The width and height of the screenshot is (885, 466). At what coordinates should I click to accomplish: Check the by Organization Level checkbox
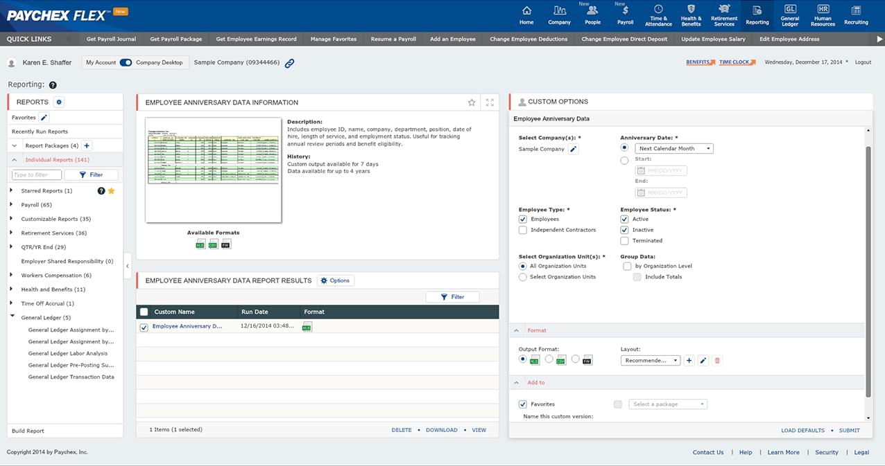pyautogui.click(x=627, y=266)
